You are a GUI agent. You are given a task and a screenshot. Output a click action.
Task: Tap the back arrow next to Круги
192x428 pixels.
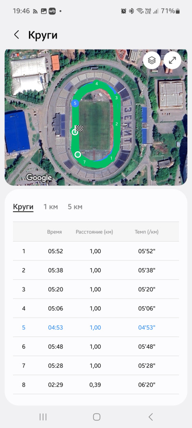pos(17,35)
